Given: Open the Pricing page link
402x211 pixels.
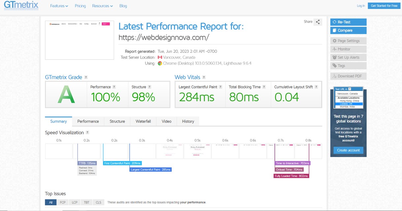Looking at the screenshot, I should 80,6.
